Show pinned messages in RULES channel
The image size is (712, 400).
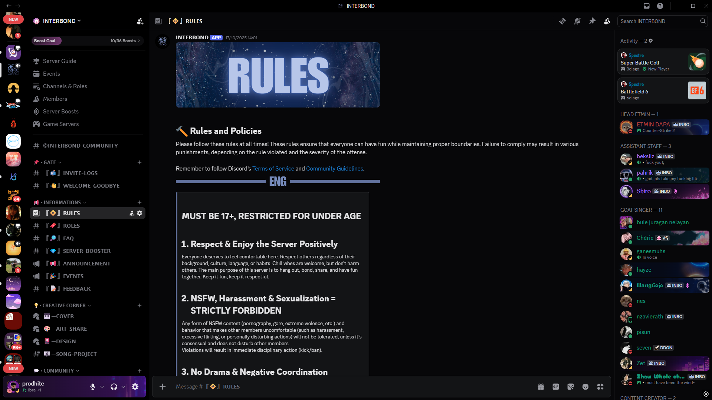592,21
